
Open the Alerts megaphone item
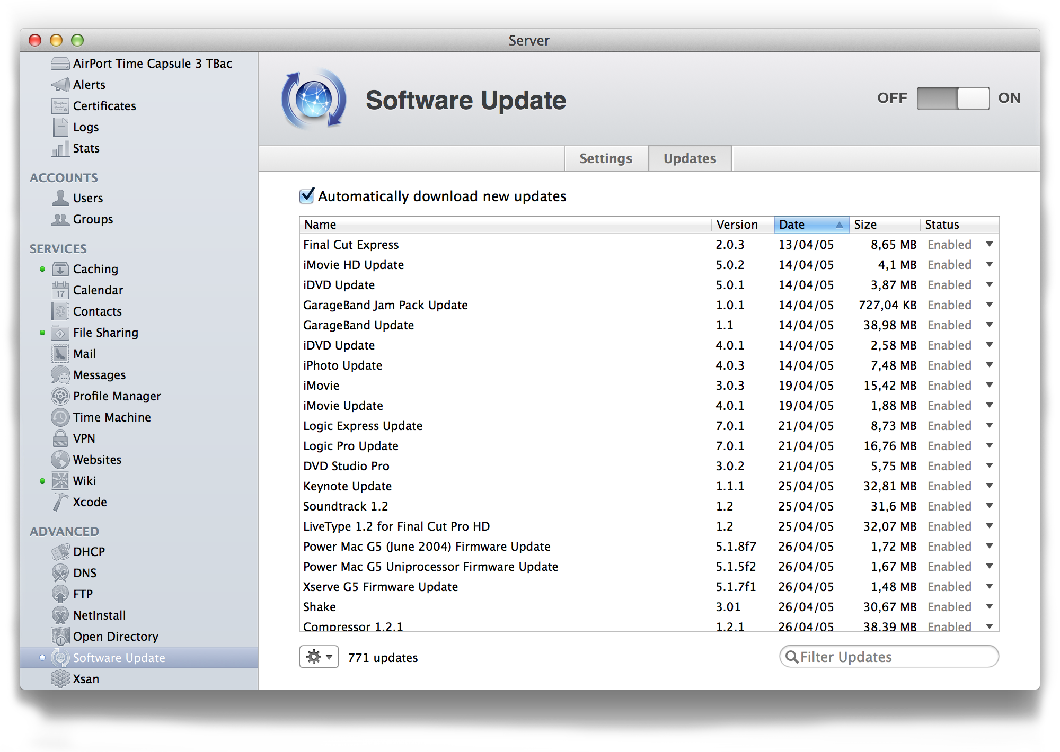78,85
